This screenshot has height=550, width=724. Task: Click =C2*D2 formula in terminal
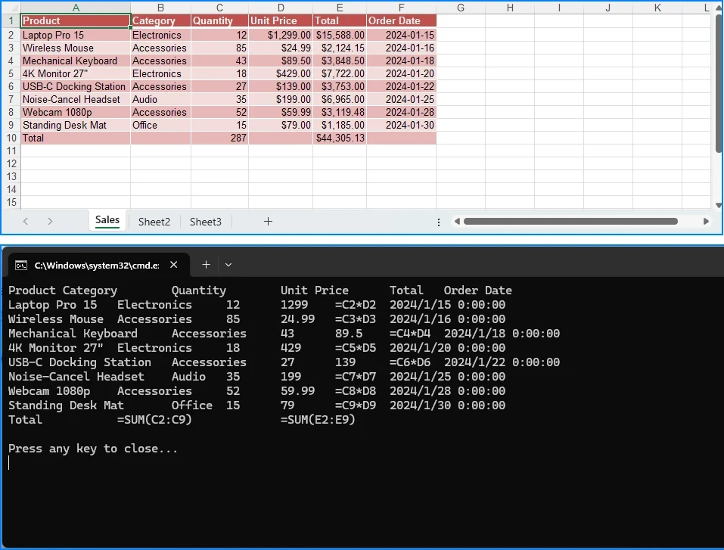tap(356, 305)
